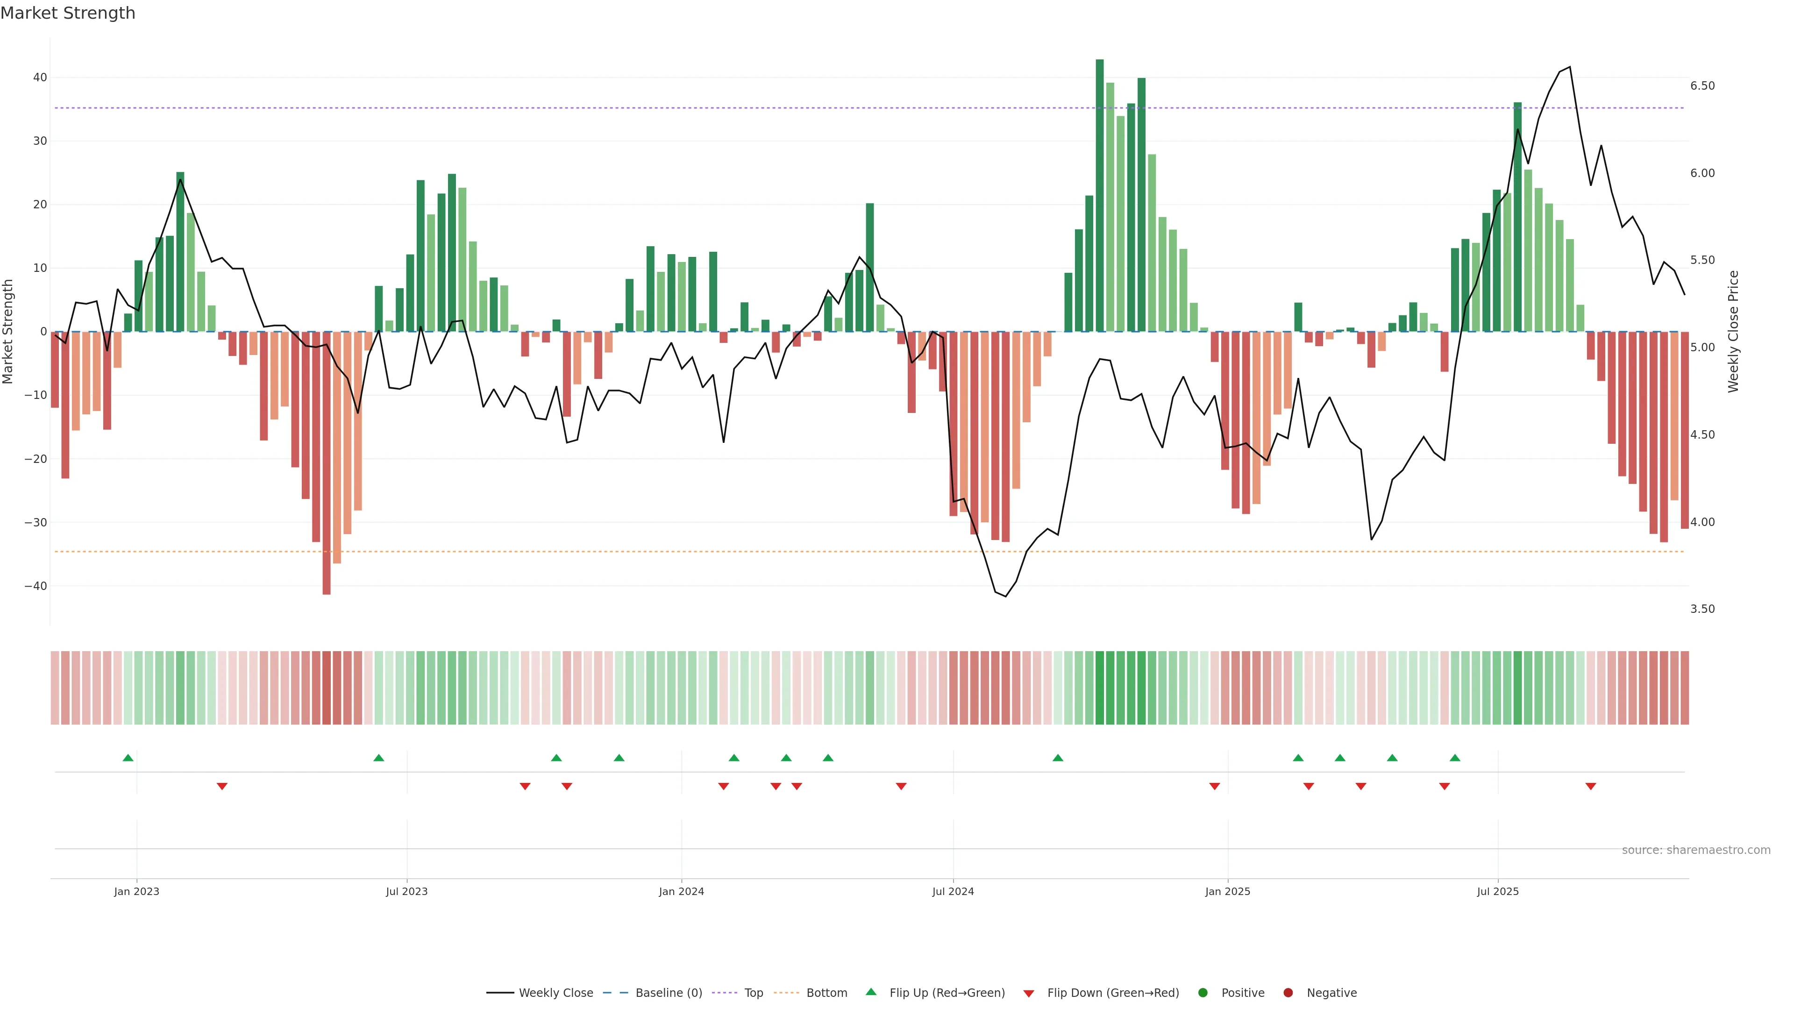
Task: Click the Market Strength chart title
Action: (68, 13)
